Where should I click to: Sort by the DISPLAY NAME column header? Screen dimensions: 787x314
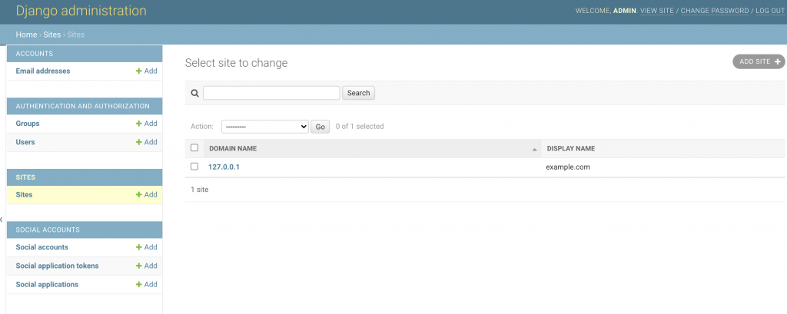pyautogui.click(x=571, y=149)
